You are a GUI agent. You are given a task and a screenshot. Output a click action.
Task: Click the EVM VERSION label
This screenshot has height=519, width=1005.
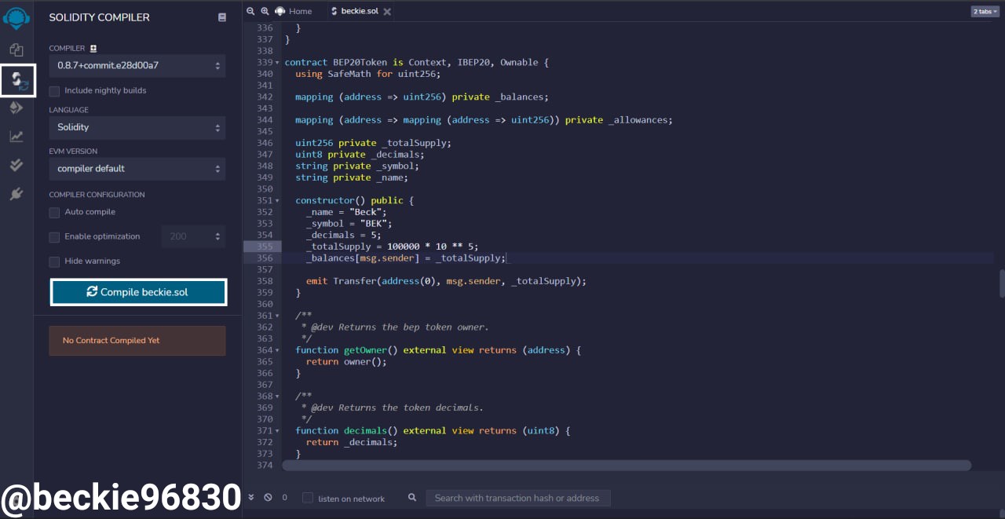click(x=73, y=152)
